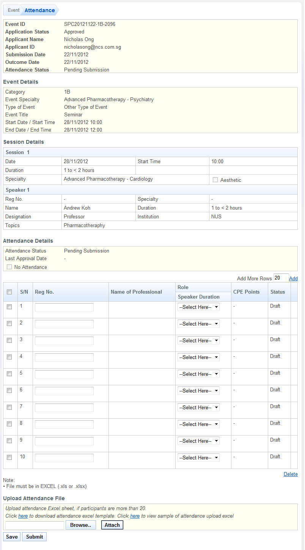The height and width of the screenshot is (550, 305).
Task: Click the Delete link below table
Action: tap(291, 474)
